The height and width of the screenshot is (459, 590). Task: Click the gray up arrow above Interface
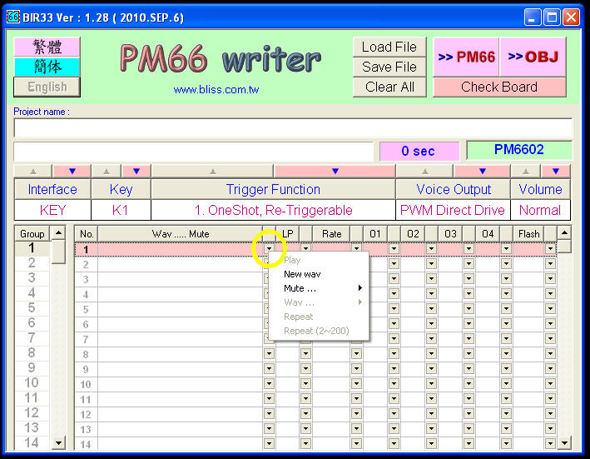(x=33, y=171)
